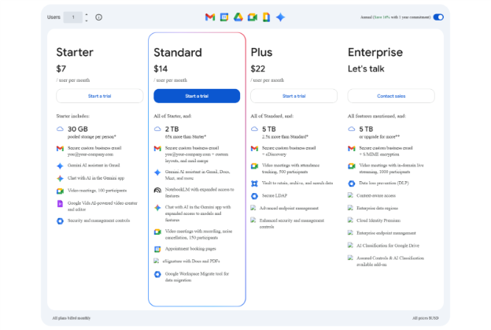The image size is (491, 330).
Task: Click the Gmail icon beside S/MIME encryption
Action: point(352,148)
